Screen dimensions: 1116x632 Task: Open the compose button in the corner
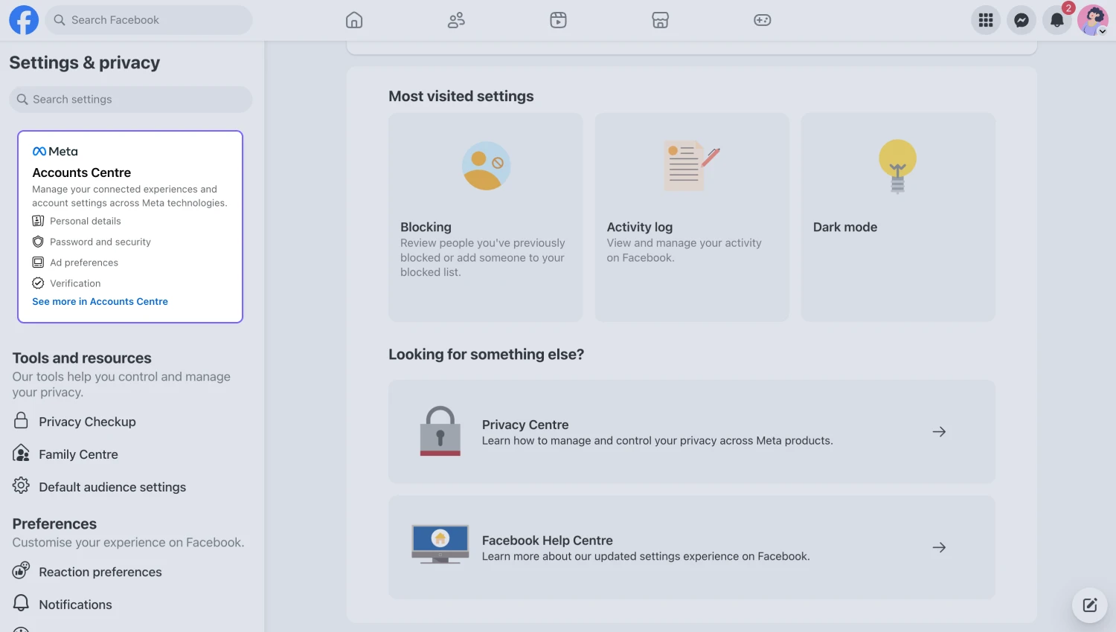(1089, 604)
